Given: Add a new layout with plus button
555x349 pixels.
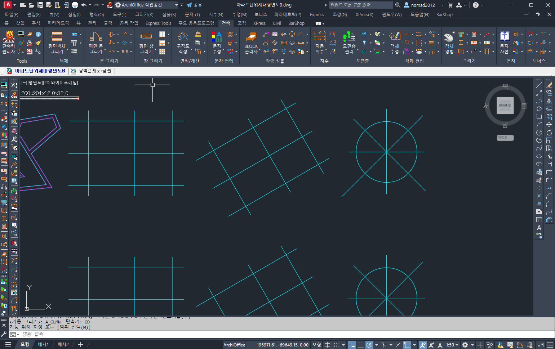Looking at the screenshot, I should [81, 345].
